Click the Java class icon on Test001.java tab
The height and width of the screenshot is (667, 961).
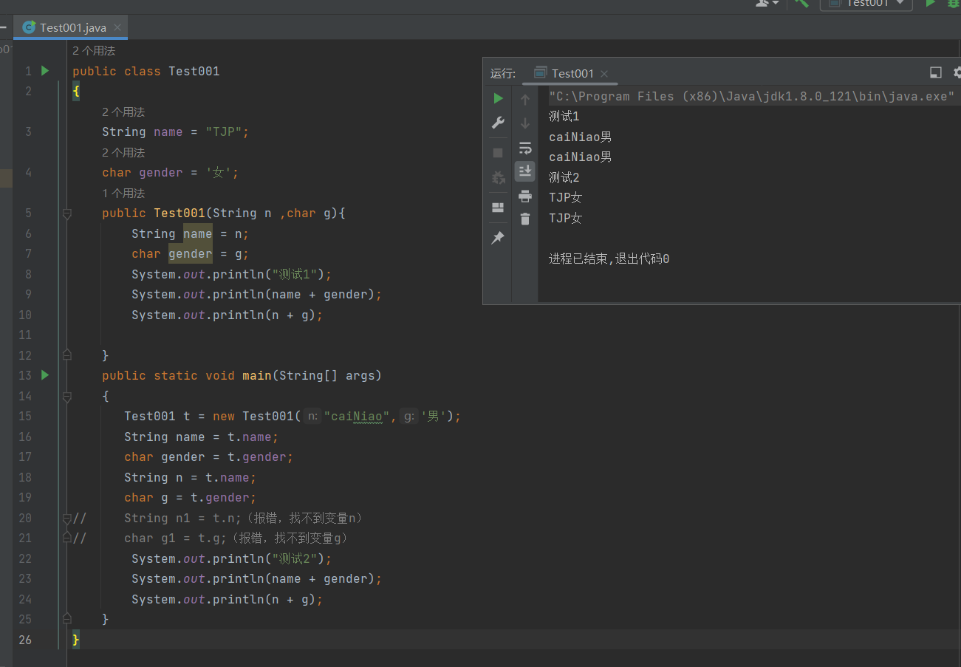click(29, 27)
